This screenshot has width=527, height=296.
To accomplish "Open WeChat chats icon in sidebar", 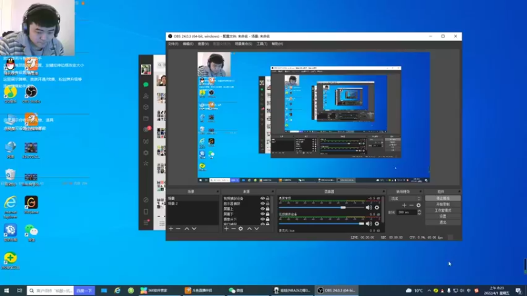I will (x=146, y=85).
